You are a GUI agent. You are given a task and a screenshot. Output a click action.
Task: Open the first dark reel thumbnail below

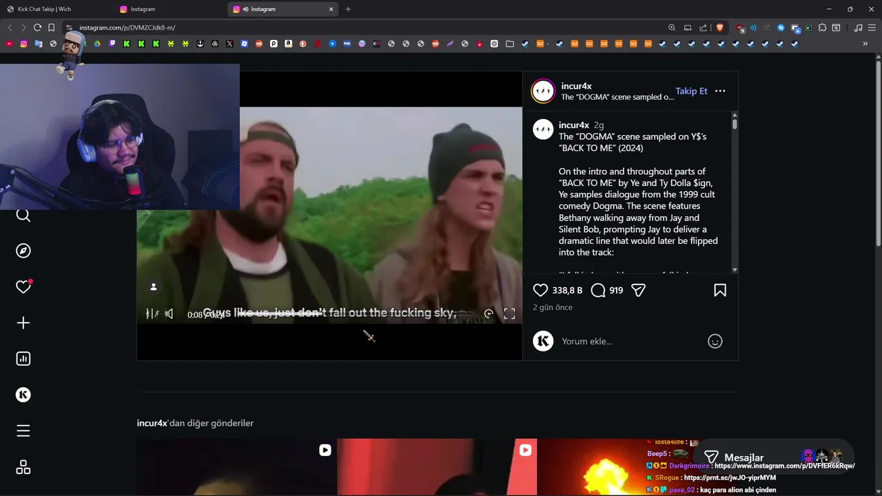pyautogui.click(x=236, y=467)
